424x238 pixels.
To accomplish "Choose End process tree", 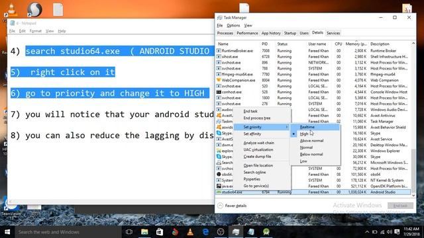I will 257,118.
